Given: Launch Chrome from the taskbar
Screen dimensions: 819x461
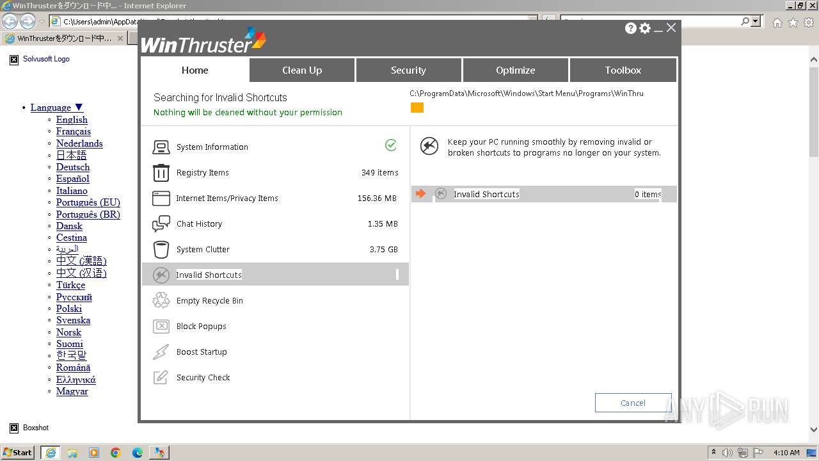Looking at the screenshot, I should 116,453.
